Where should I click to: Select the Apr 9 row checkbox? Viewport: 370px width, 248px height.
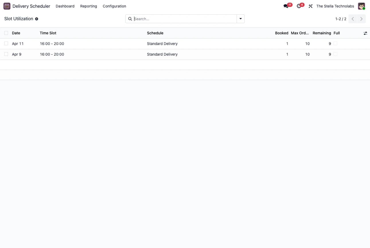(6, 54)
